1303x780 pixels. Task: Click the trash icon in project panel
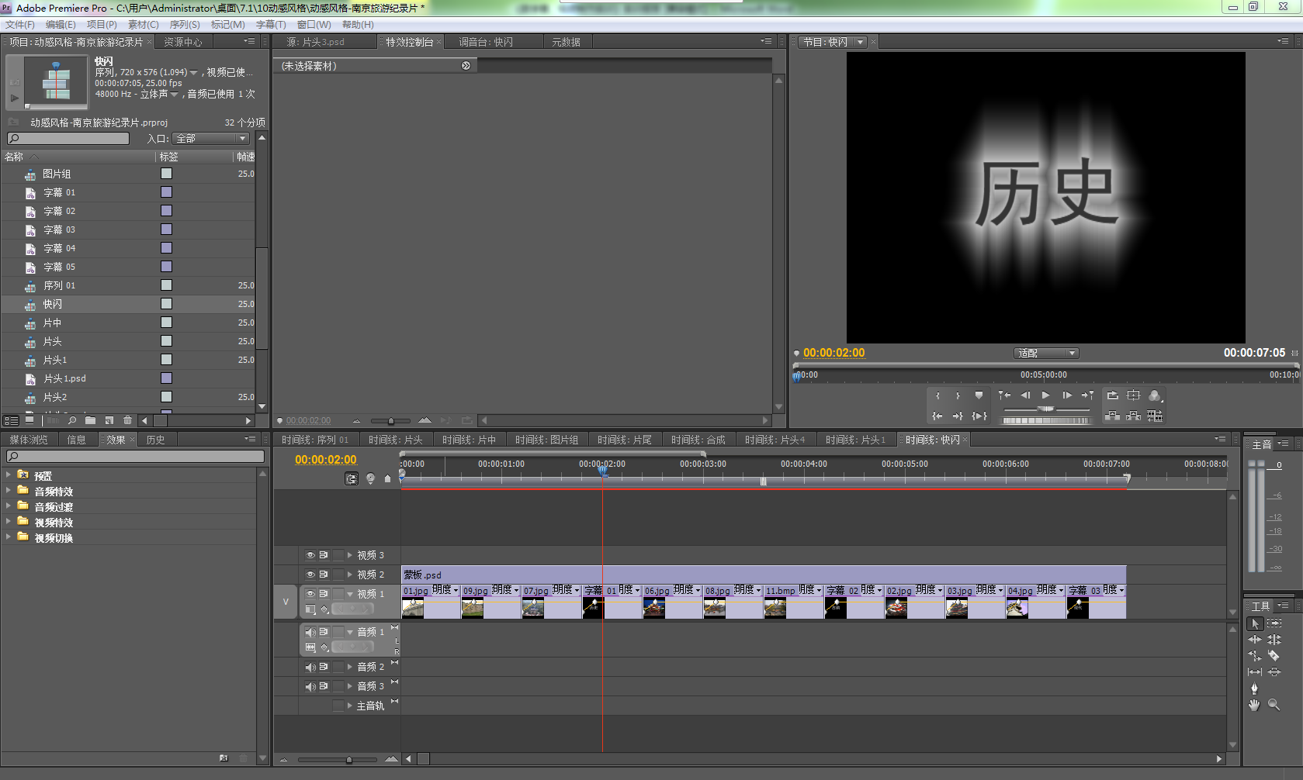pyautogui.click(x=128, y=420)
